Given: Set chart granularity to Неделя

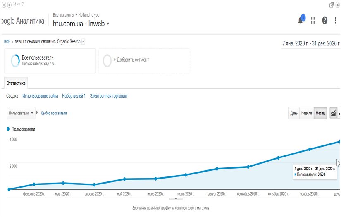Looking at the screenshot, I should [x=306, y=113].
